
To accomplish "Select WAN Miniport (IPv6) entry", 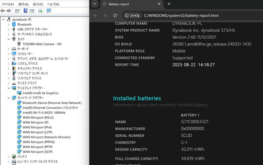I will point(37,127).
